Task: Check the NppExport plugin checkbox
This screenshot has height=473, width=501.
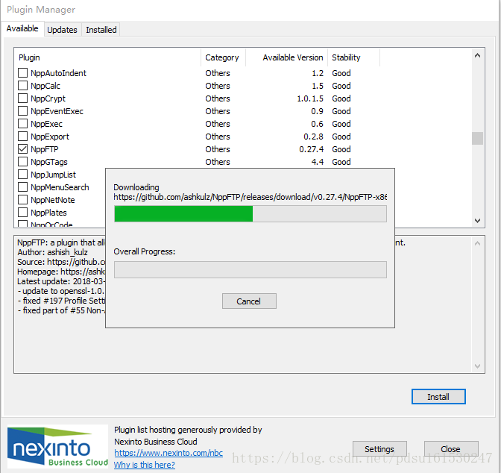Action: click(22, 137)
